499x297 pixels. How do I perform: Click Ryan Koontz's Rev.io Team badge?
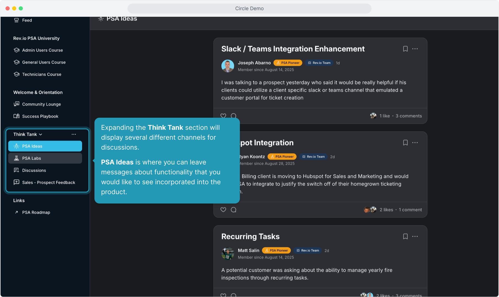(313, 157)
